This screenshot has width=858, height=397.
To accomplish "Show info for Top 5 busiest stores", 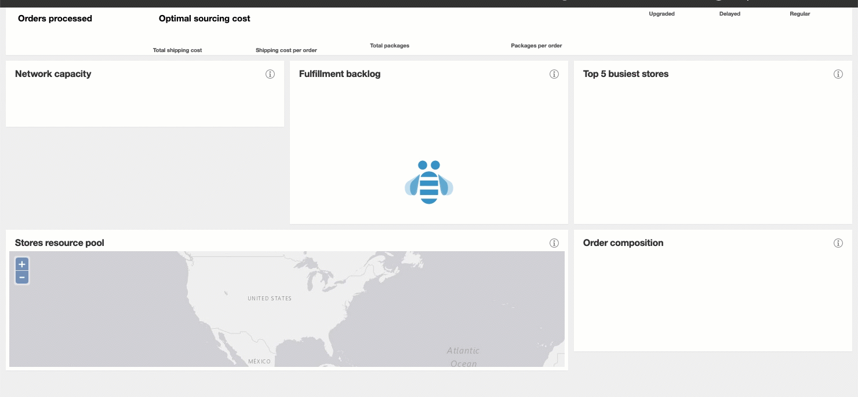I will pos(838,74).
